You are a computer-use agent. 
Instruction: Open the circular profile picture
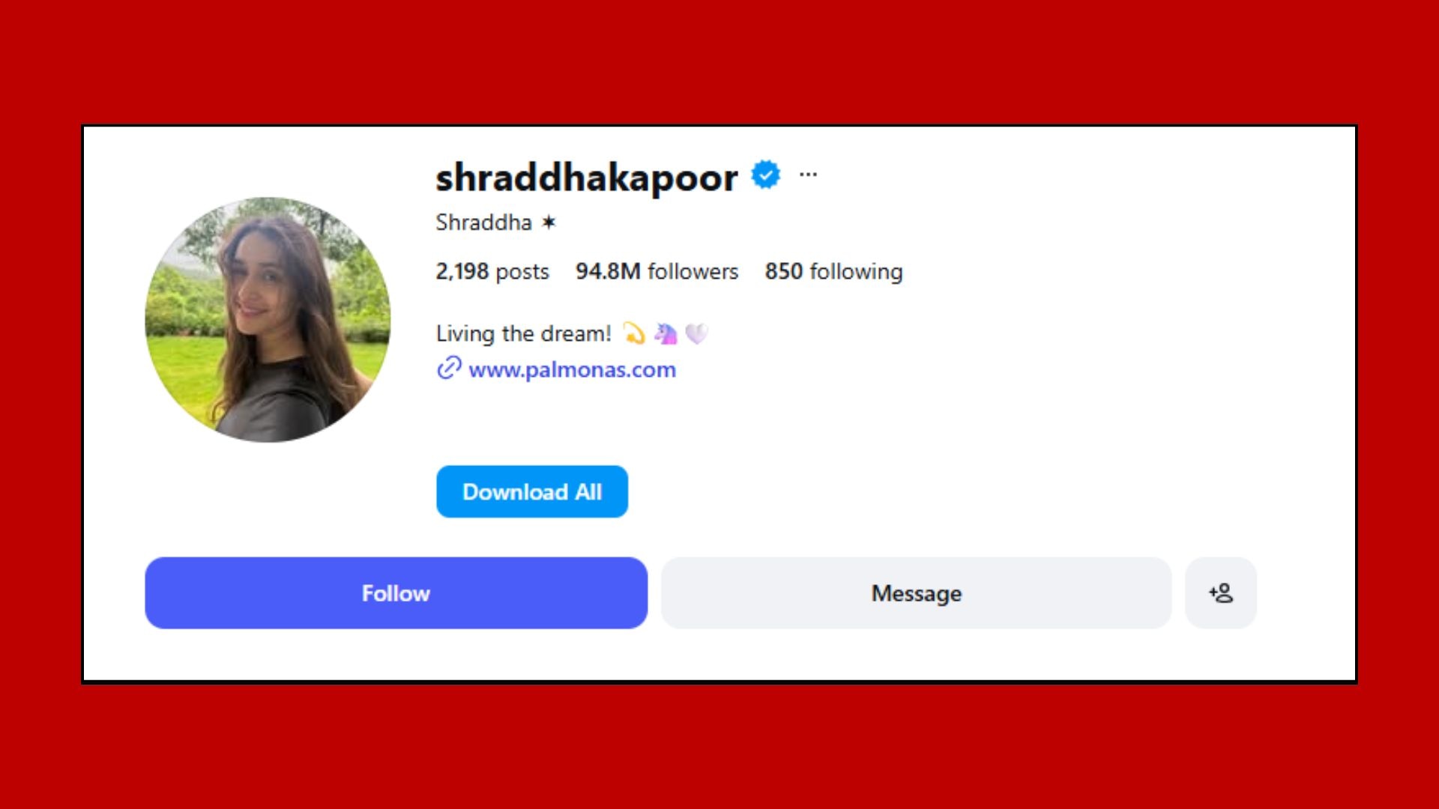pos(268,320)
